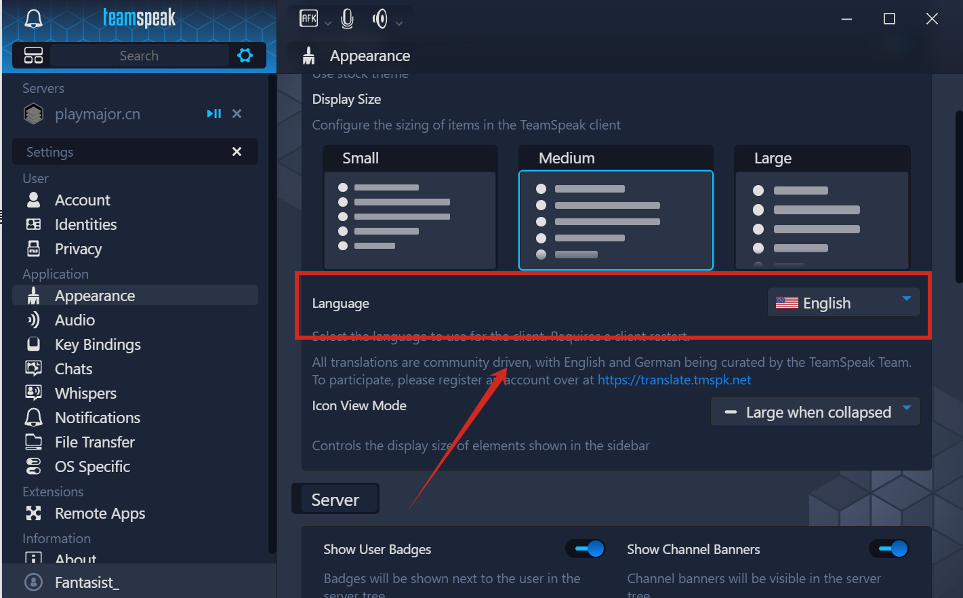Image resolution: width=963 pixels, height=598 pixels.
Task: Close the Settings panel tab
Action: coord(237,152)
